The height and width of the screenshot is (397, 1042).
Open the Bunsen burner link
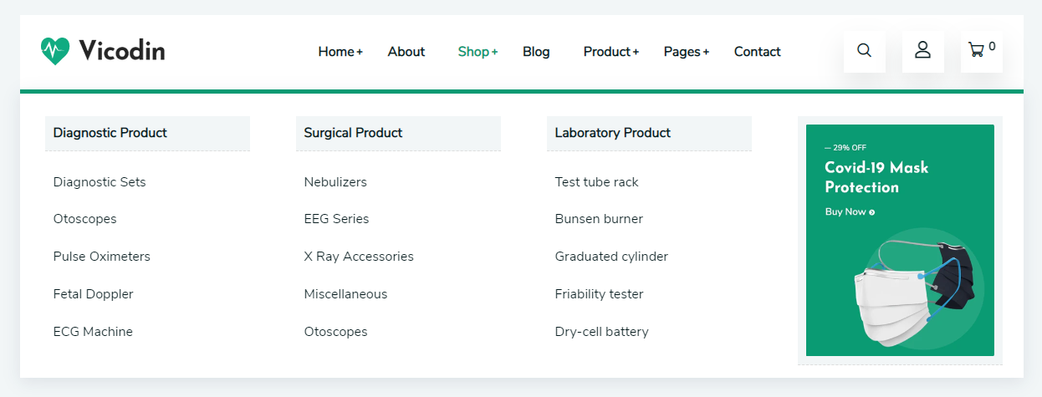[599, 219]
